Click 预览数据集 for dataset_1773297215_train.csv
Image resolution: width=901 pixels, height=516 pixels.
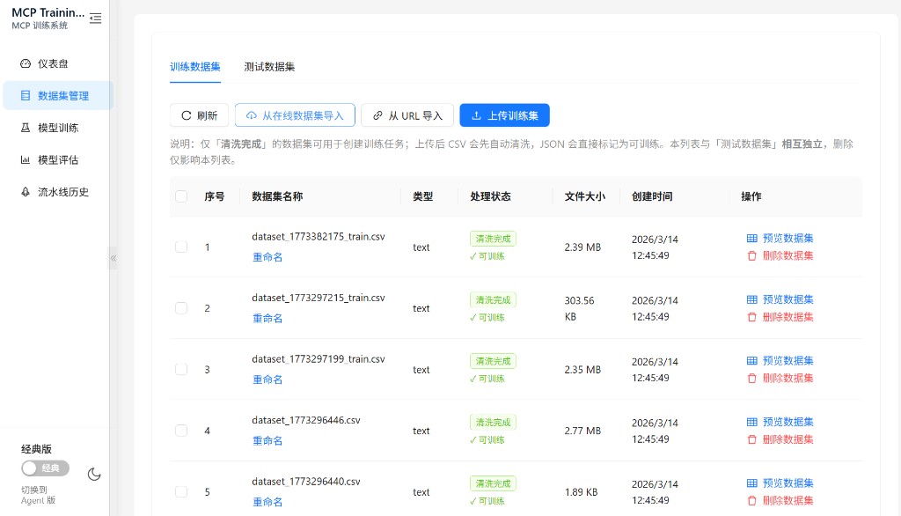pyautogui.click(x=780, y=299)
